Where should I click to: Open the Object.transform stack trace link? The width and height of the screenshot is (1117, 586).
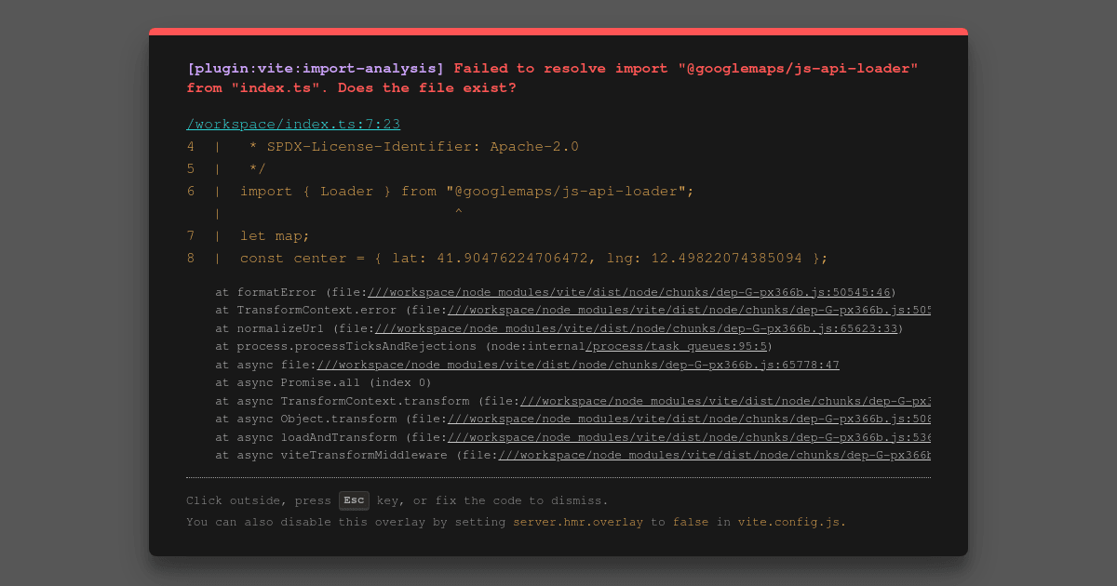[x=689, y=419]
